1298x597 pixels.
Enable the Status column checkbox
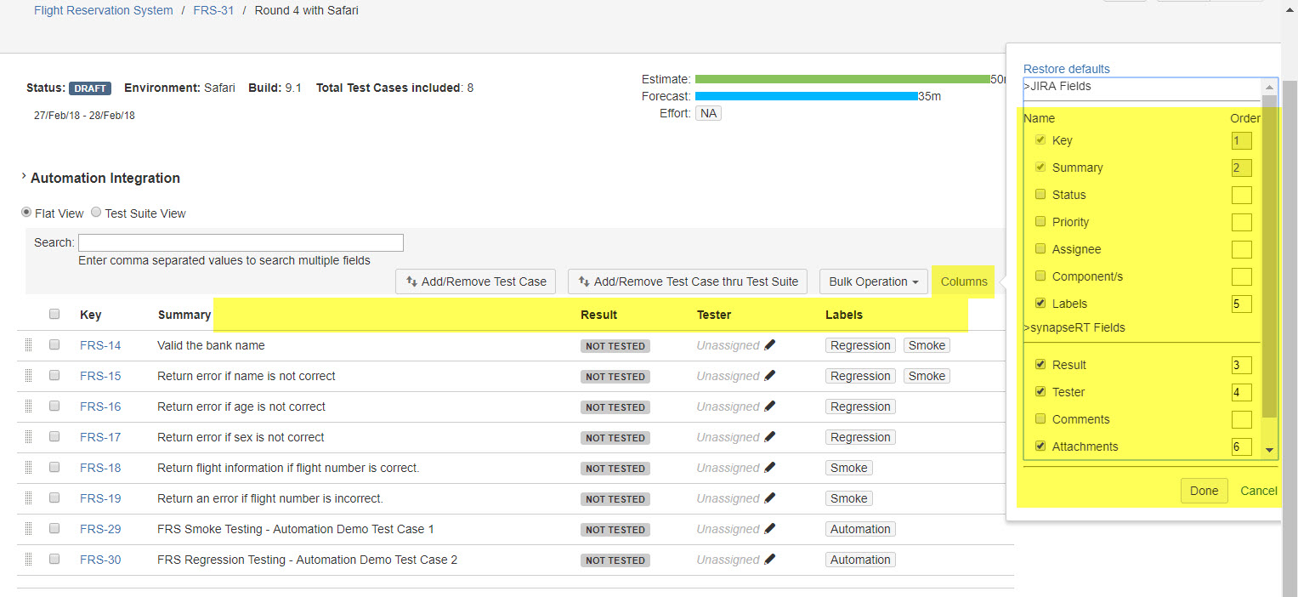1040,195
